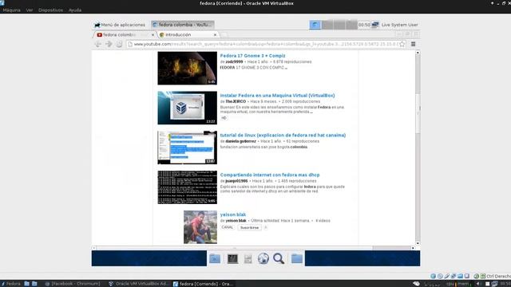Reload the YouTube page
The image size is (511, 287).
point(119,45)
